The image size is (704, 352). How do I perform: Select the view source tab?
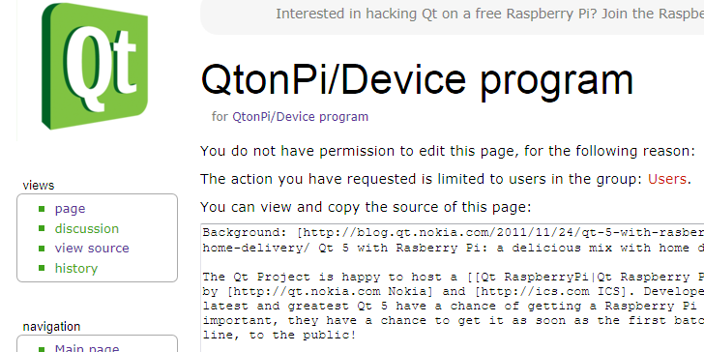pos(92,249)
